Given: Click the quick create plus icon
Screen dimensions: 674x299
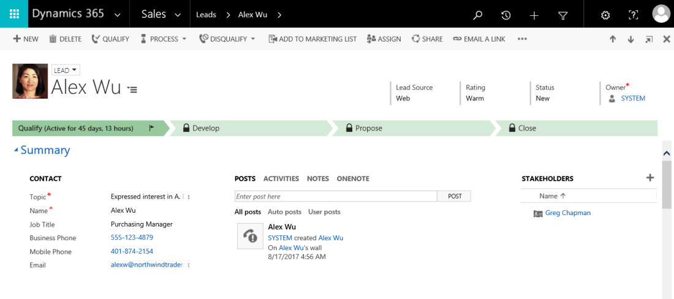Looking at the screenshot, I should pyautogui.click(x=534, y=15).
